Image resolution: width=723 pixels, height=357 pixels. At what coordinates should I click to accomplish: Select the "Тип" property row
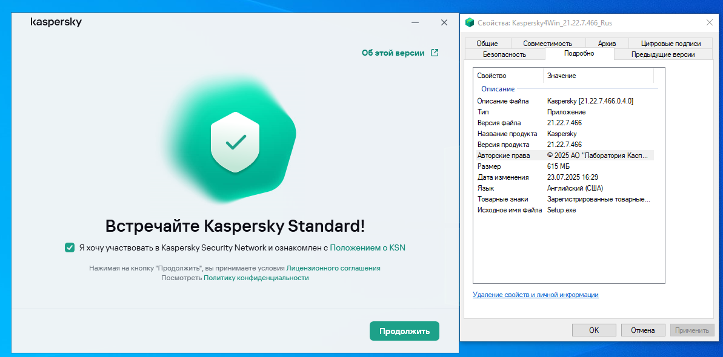point(564,112)
